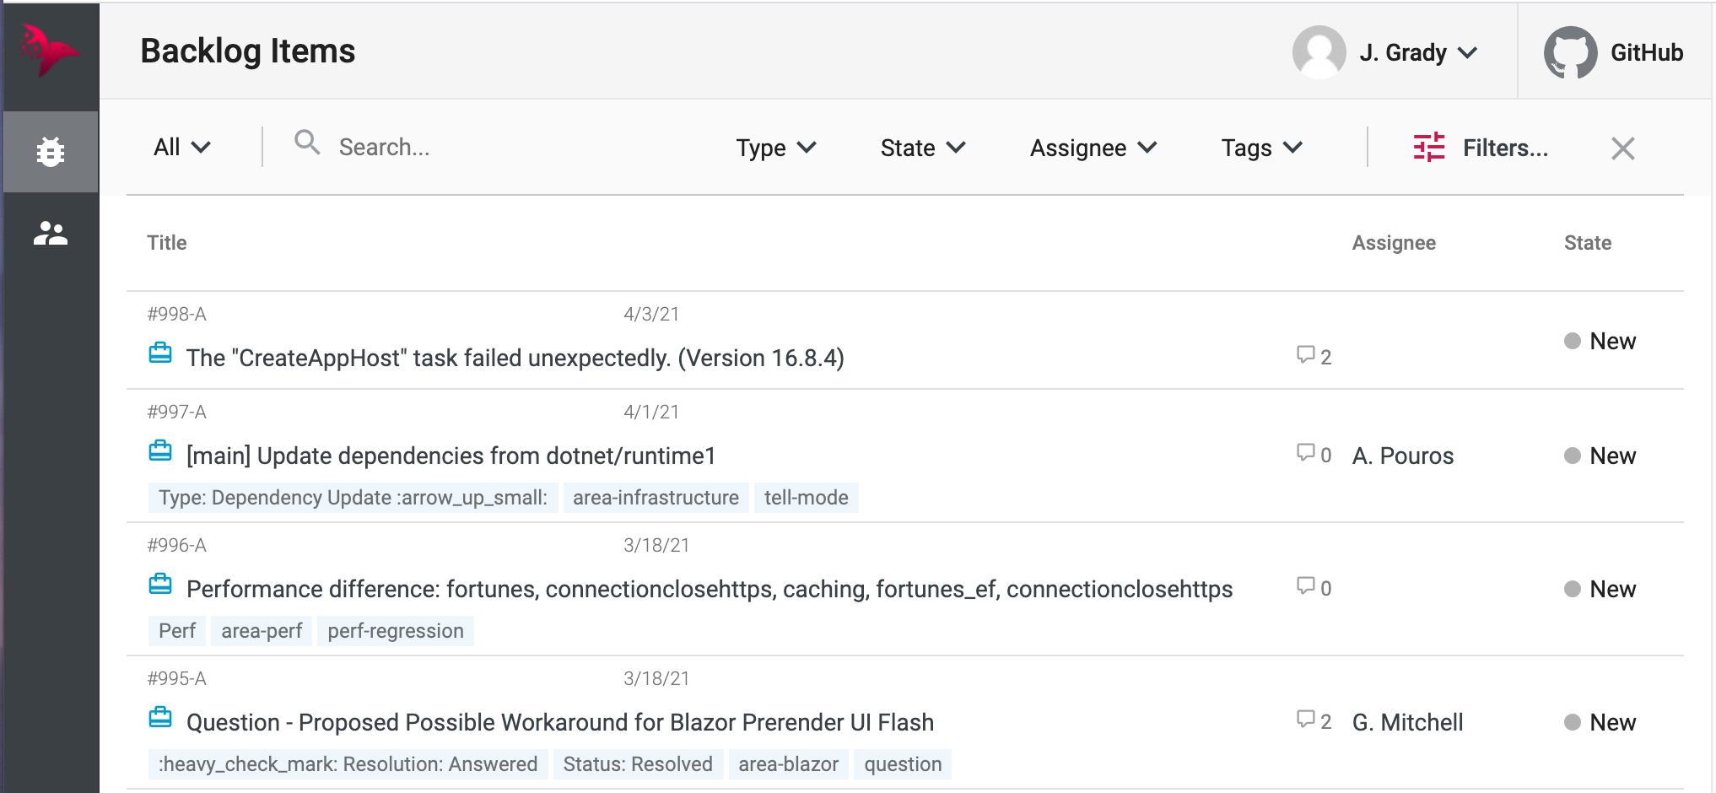Open the Assignee filter dropdown
The image size is (1716, 793).
pyautogui.click(x=1093, y=148)
